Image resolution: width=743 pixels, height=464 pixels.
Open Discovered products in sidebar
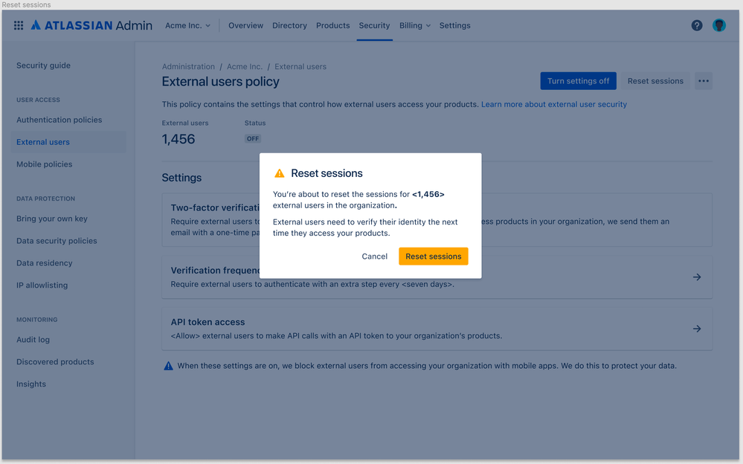55,362
